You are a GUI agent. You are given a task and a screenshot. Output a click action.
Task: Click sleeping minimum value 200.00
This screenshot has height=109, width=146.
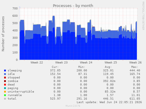[x=82, y=71]
